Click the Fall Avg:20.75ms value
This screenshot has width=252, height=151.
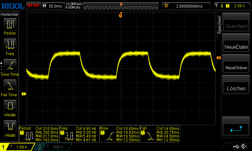point(168,132)
